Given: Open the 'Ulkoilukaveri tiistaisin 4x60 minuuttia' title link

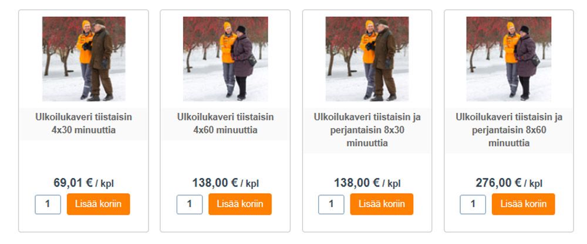Looking at the screenshot, I should click(x=225, y=123).
